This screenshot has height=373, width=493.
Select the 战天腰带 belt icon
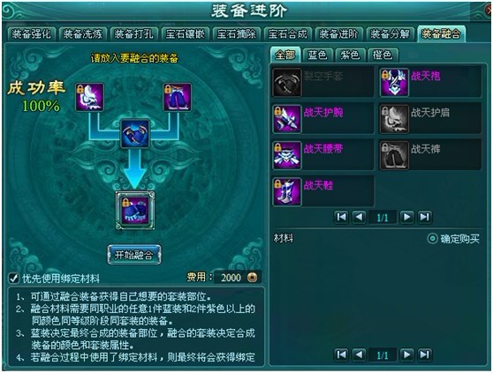[287, 155]
